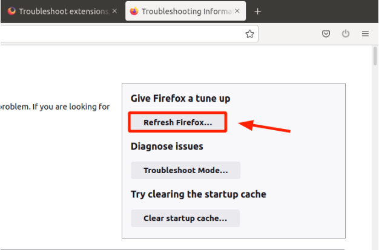379x250 pixels.
Task: Open the Save to Pocket icon
Action: point(326,34)
